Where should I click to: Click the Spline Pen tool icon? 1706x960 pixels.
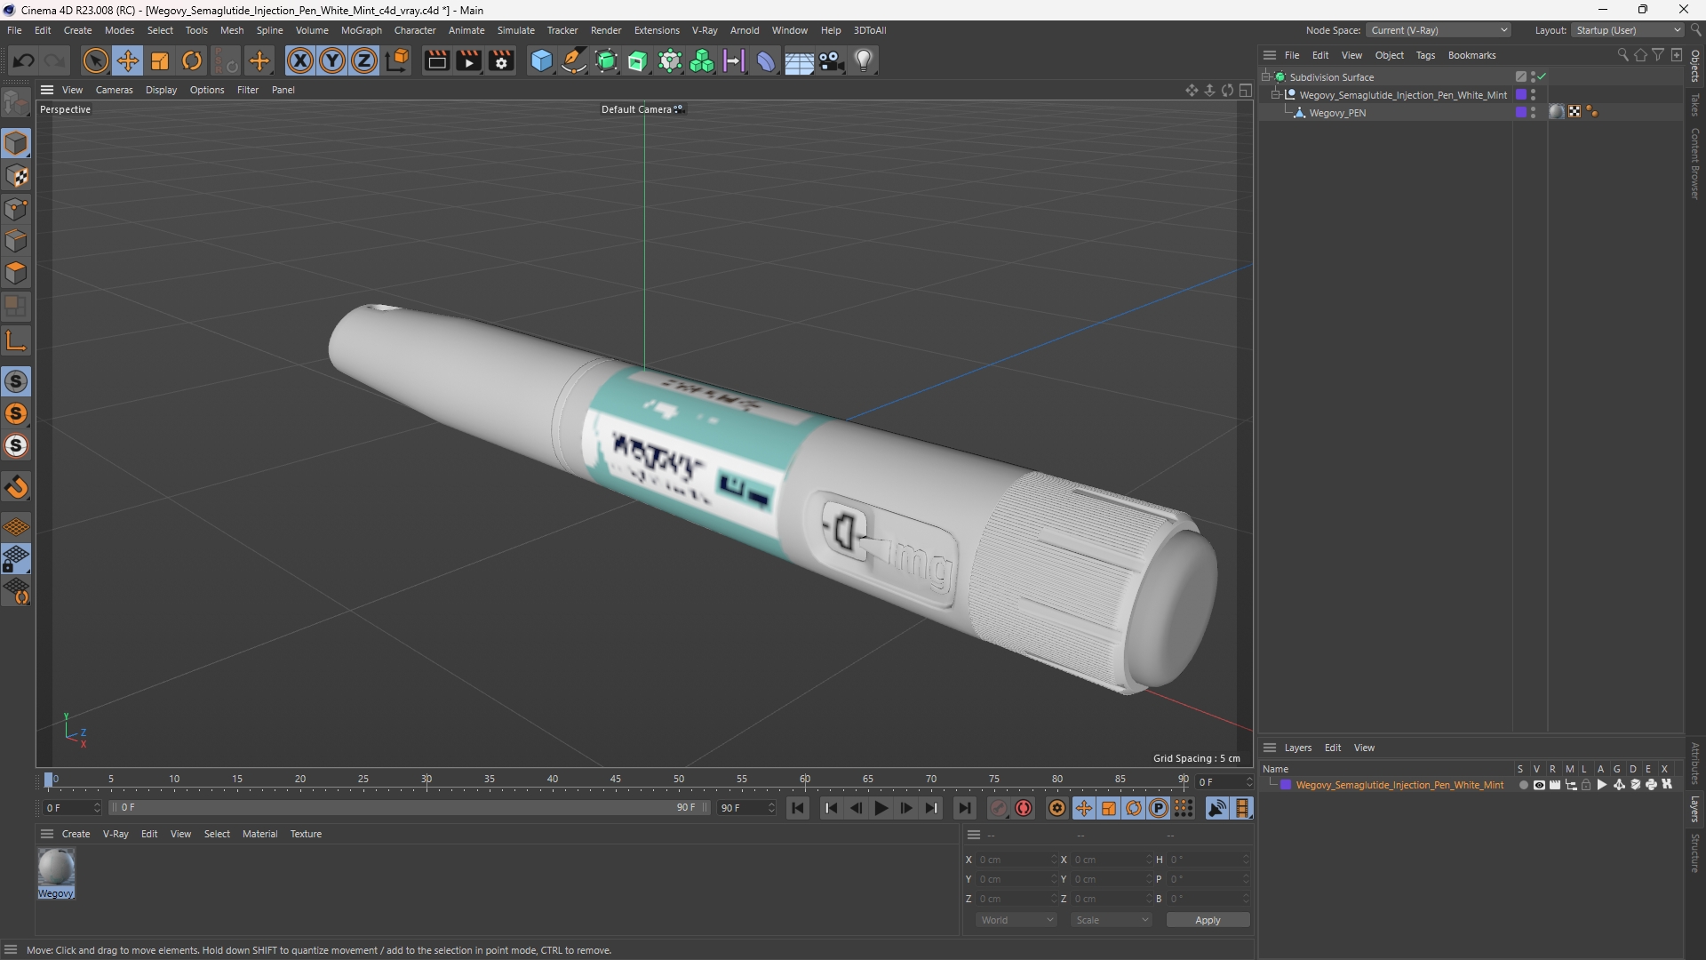(x=574, y=60)
